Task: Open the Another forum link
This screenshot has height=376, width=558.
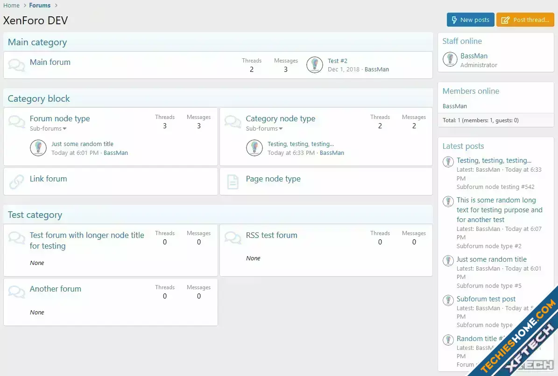Action: click(56, 289)
